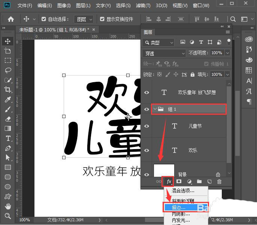Delete layer with the trash icon
Screen dimensions: 257x225
point(219,182)
